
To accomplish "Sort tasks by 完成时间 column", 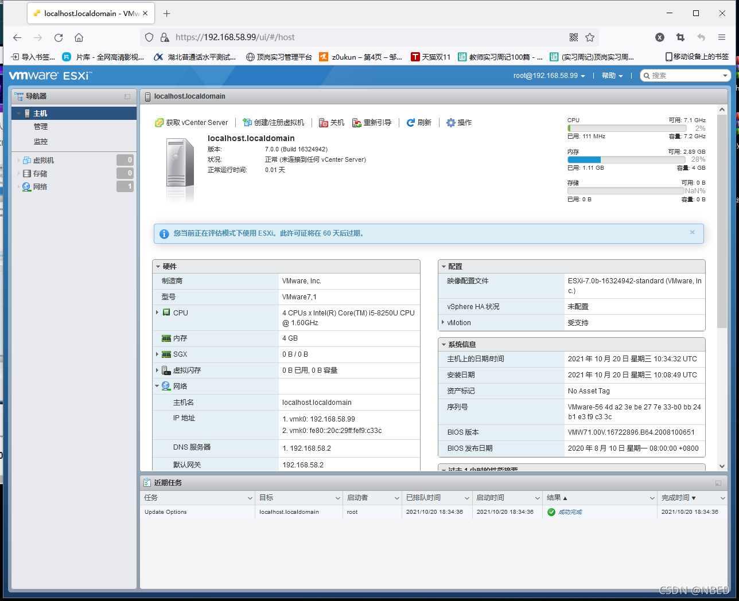I will (x=692, y=498).
